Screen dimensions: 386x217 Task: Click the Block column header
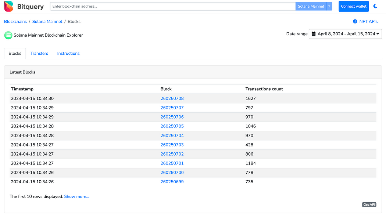(x=166, y=89)
